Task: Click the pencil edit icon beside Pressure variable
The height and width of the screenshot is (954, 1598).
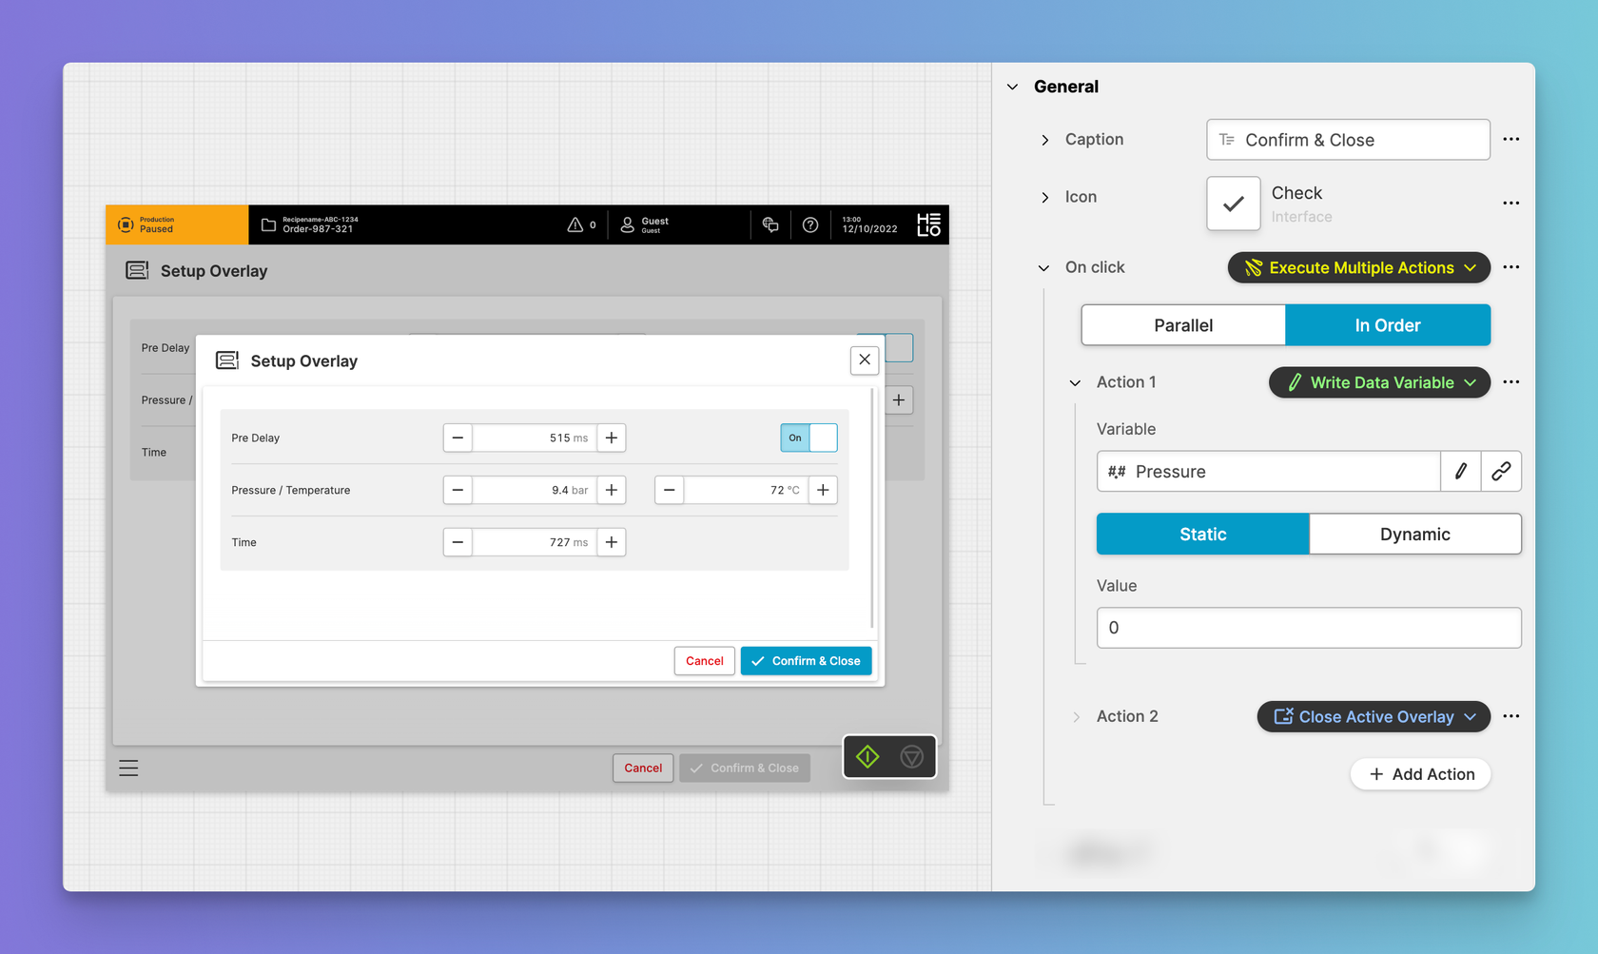Action: [x=1460, y=472]
